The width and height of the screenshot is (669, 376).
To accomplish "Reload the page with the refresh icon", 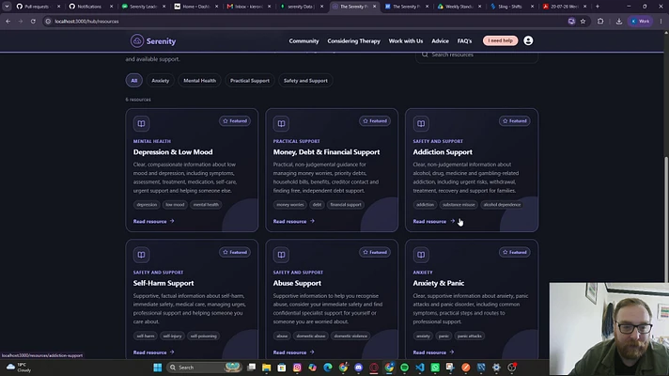I will click(33, 21).
